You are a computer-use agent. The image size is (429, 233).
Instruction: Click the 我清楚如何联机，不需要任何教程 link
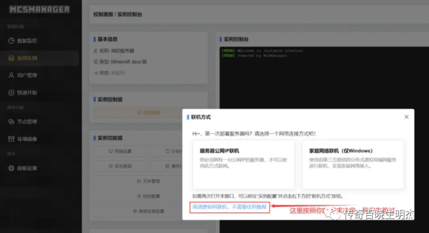[229, 207]
